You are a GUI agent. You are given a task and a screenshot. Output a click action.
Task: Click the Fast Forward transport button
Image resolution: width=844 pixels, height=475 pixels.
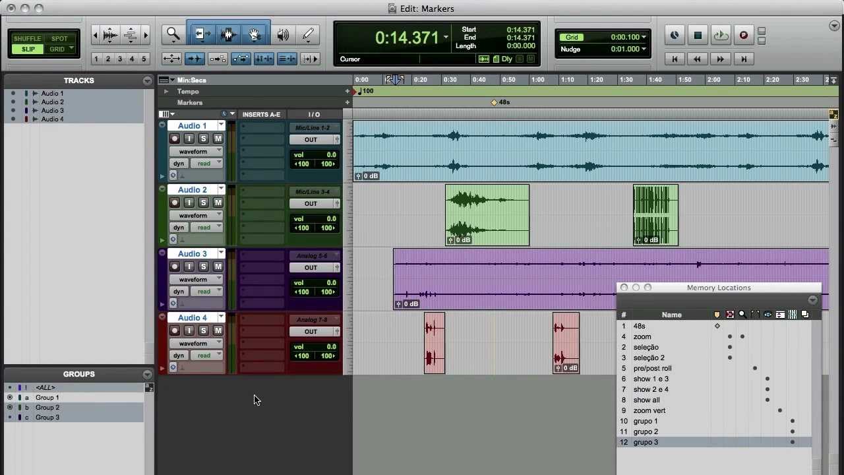(721, 59)
